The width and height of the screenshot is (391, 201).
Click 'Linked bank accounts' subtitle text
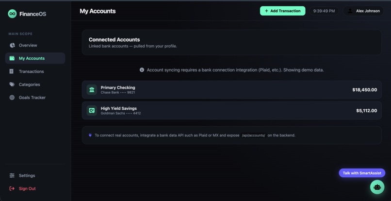pos(133,46)
